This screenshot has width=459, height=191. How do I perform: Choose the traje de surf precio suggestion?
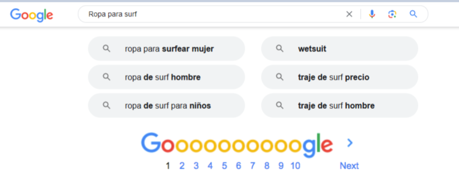339,77
